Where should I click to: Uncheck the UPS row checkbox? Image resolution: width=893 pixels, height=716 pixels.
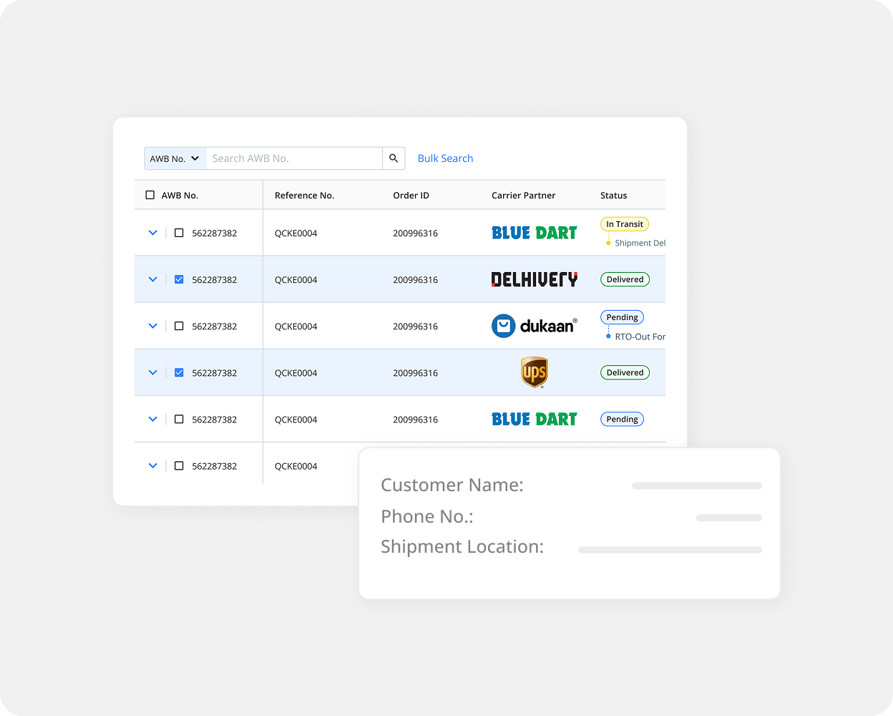click(x=178, y=372)
